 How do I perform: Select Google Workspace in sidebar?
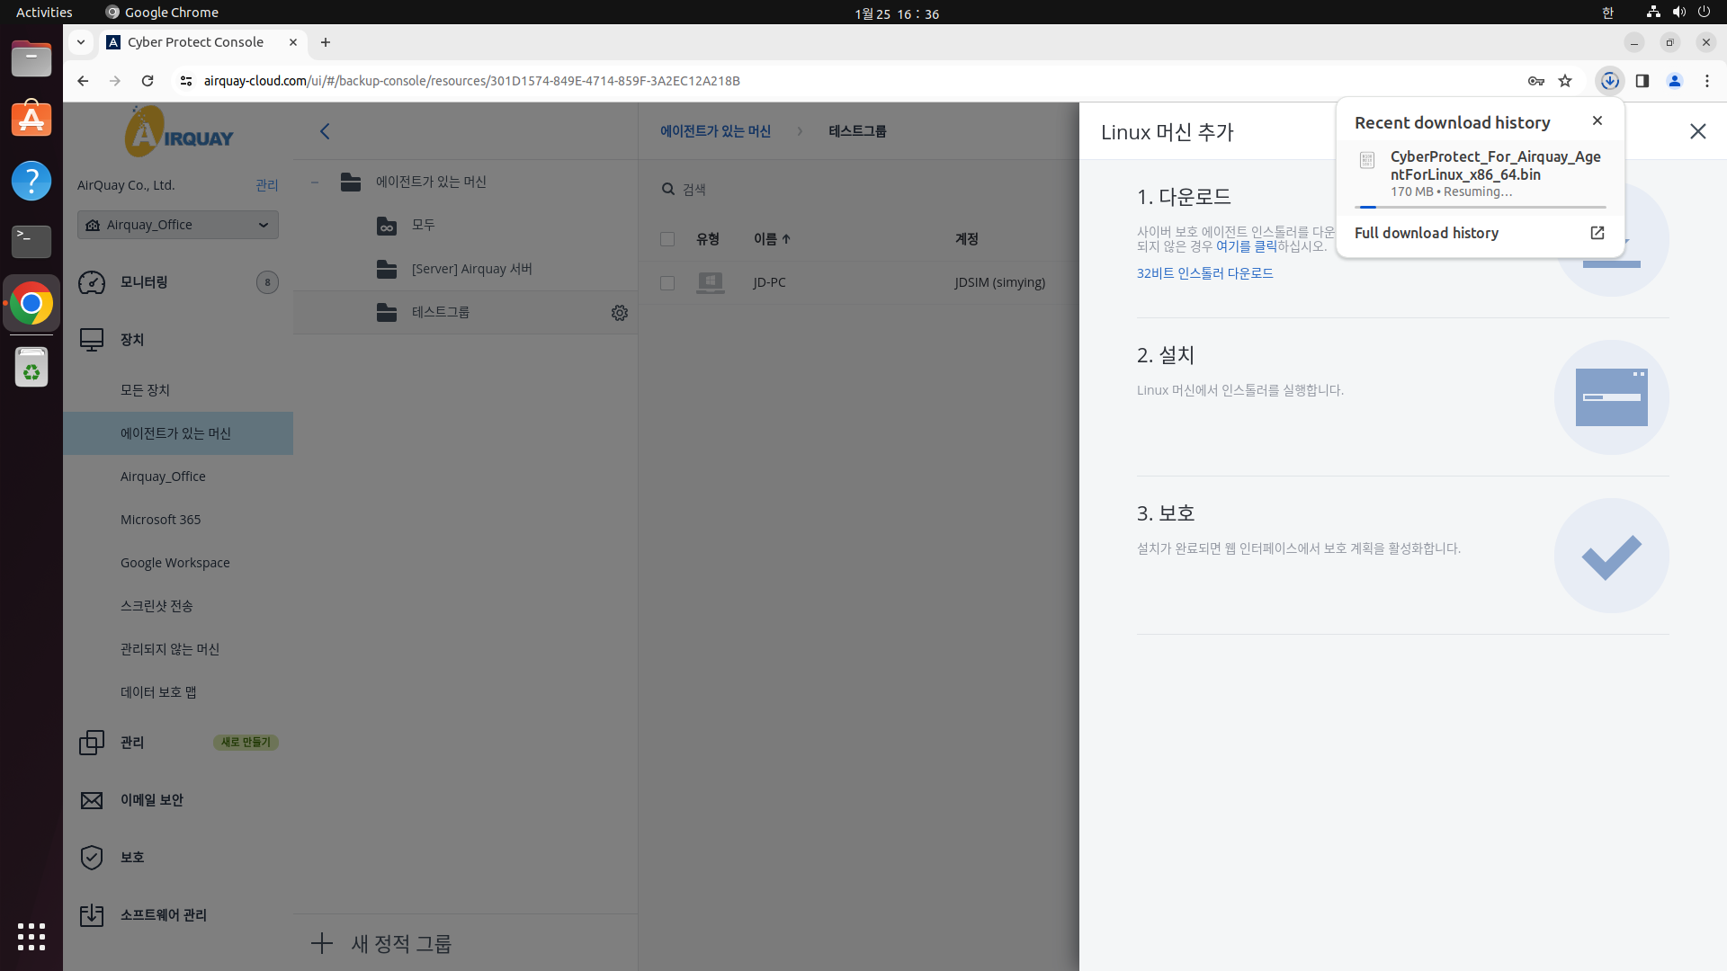pos(174,563)
